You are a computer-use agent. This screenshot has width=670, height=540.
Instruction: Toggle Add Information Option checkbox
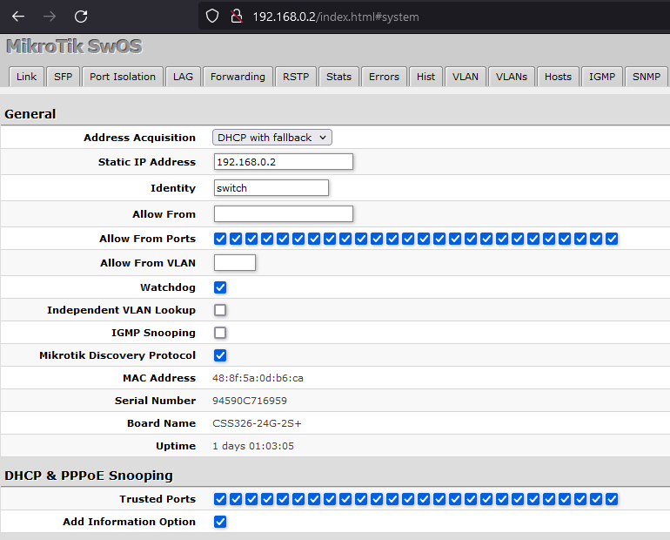(220, 522)
